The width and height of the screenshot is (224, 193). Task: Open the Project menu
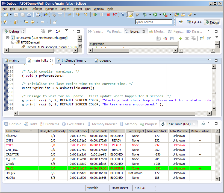click(77, 9)
